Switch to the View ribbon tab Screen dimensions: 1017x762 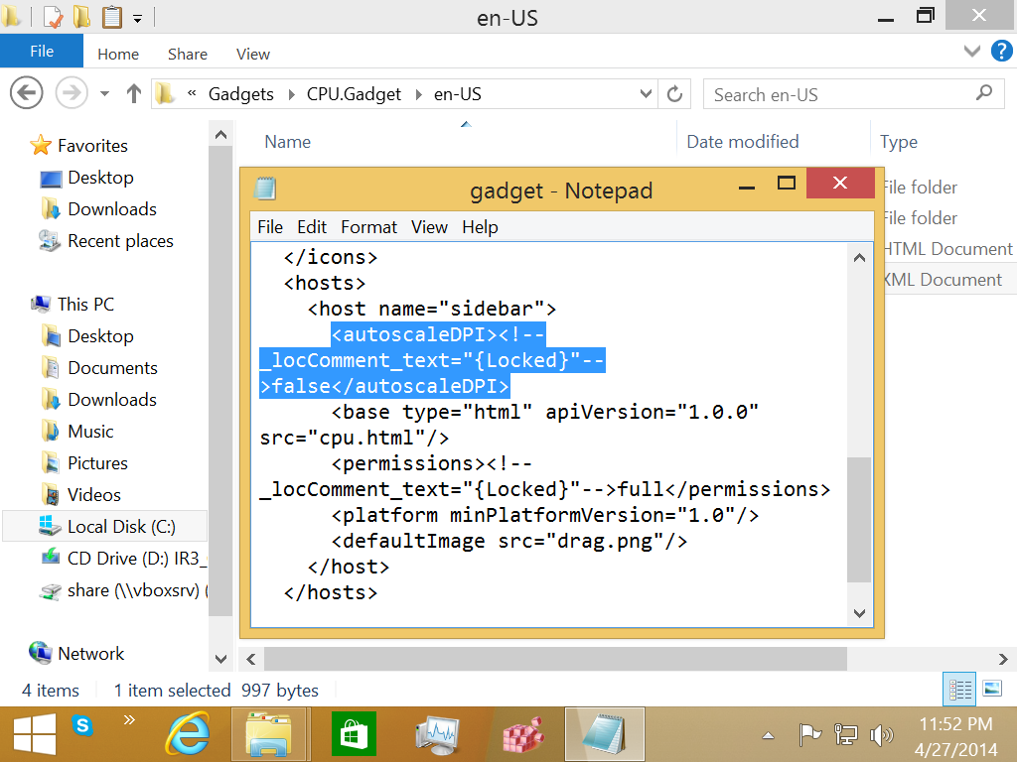252,54
